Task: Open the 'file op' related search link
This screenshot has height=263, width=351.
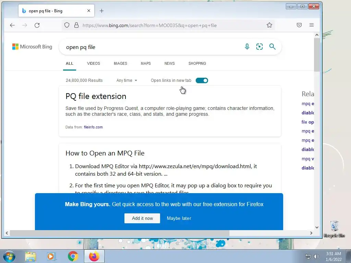Action: pos(307,122)
